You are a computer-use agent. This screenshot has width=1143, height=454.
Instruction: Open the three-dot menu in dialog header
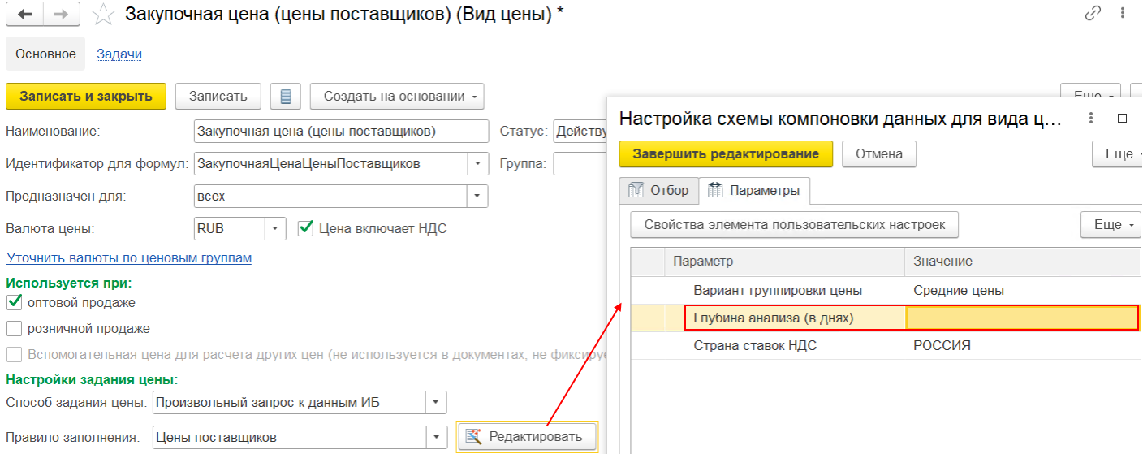[1091, 119]
